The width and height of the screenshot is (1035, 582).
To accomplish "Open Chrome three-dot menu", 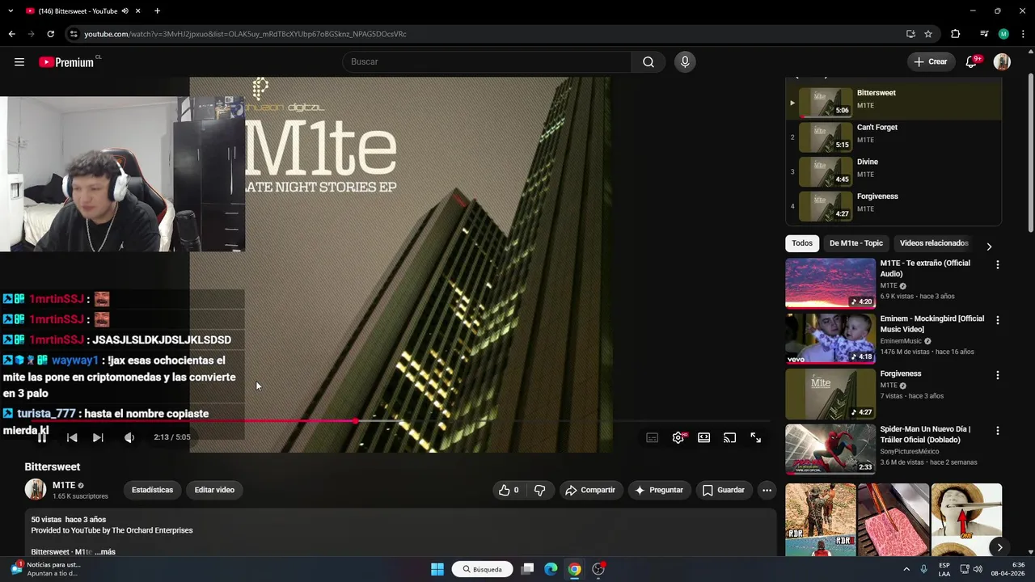I will (1023, 34).
